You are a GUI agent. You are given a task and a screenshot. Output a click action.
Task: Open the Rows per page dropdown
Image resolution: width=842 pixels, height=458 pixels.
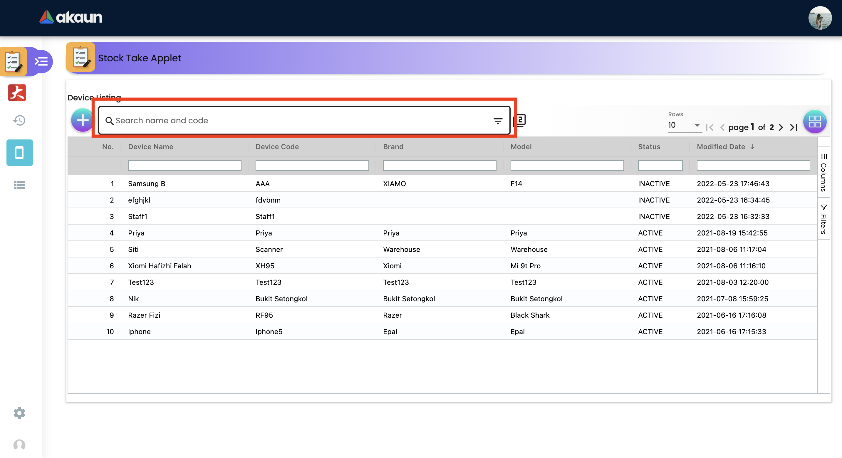point(684,125)
